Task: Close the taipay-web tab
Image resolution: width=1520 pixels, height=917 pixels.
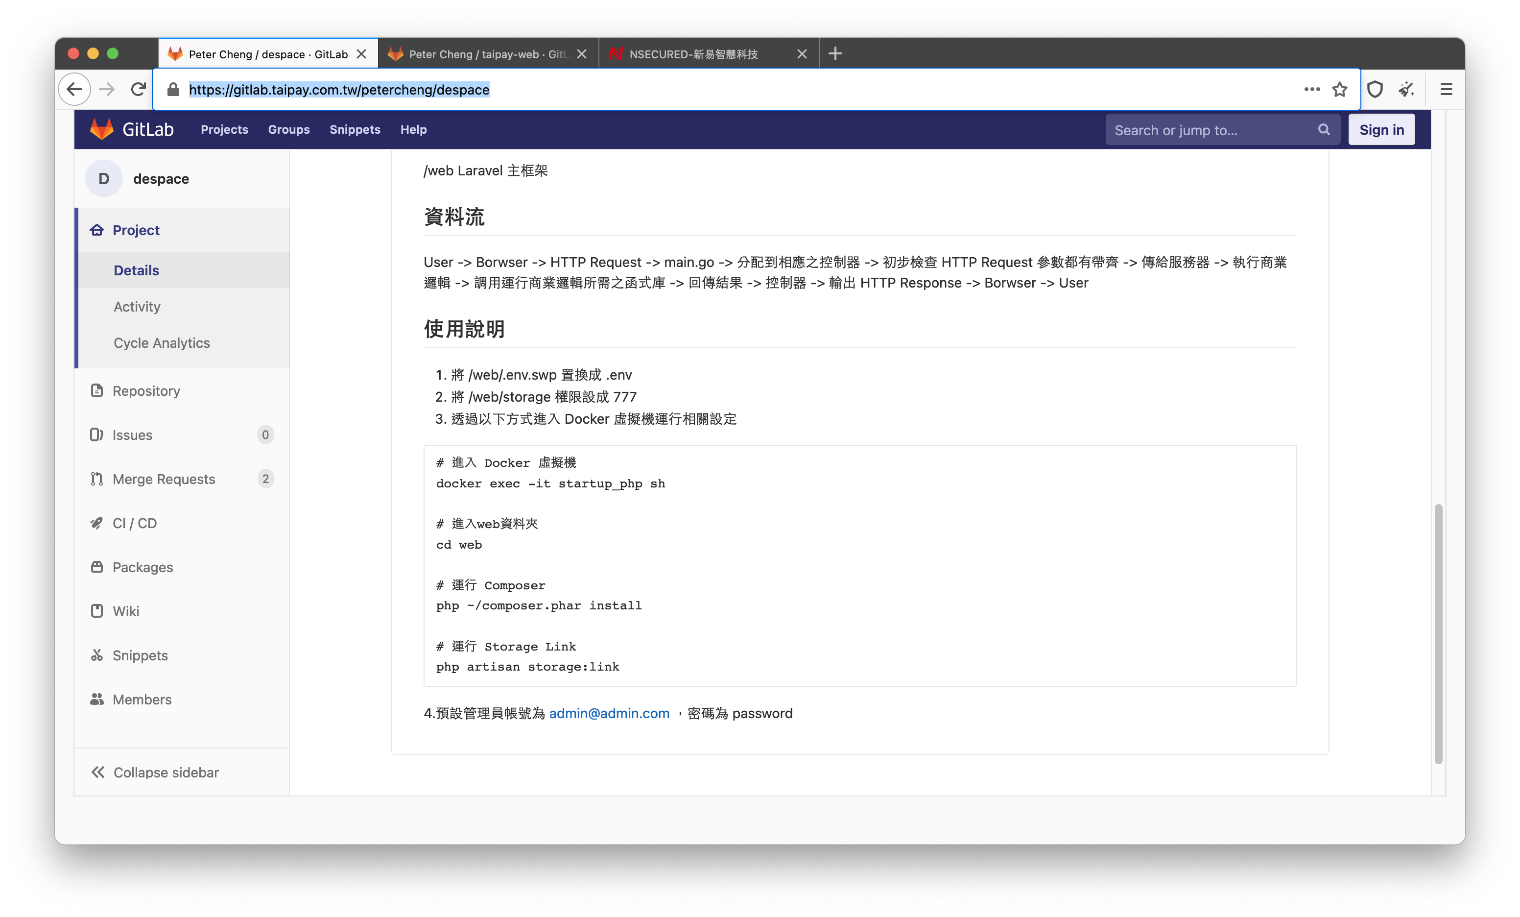Action: (582, 54)
